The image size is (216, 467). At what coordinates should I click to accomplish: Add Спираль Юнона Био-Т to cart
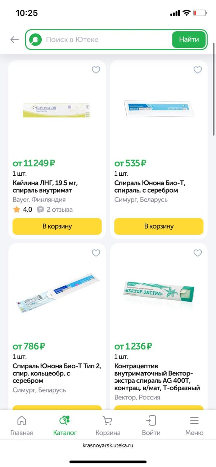point(159,226)
